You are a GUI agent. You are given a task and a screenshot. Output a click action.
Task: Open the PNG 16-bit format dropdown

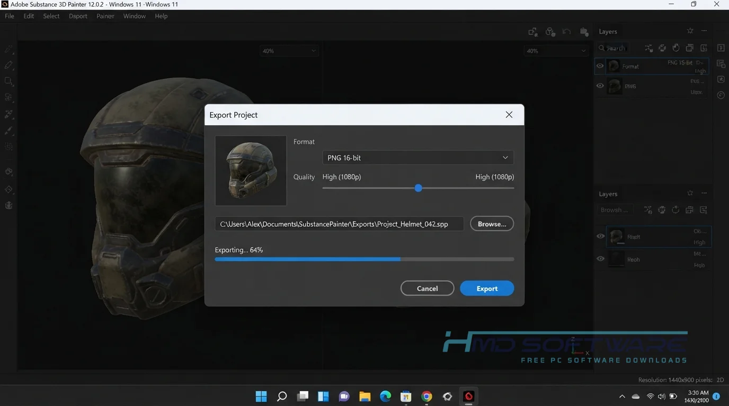[x=418, y=158]
